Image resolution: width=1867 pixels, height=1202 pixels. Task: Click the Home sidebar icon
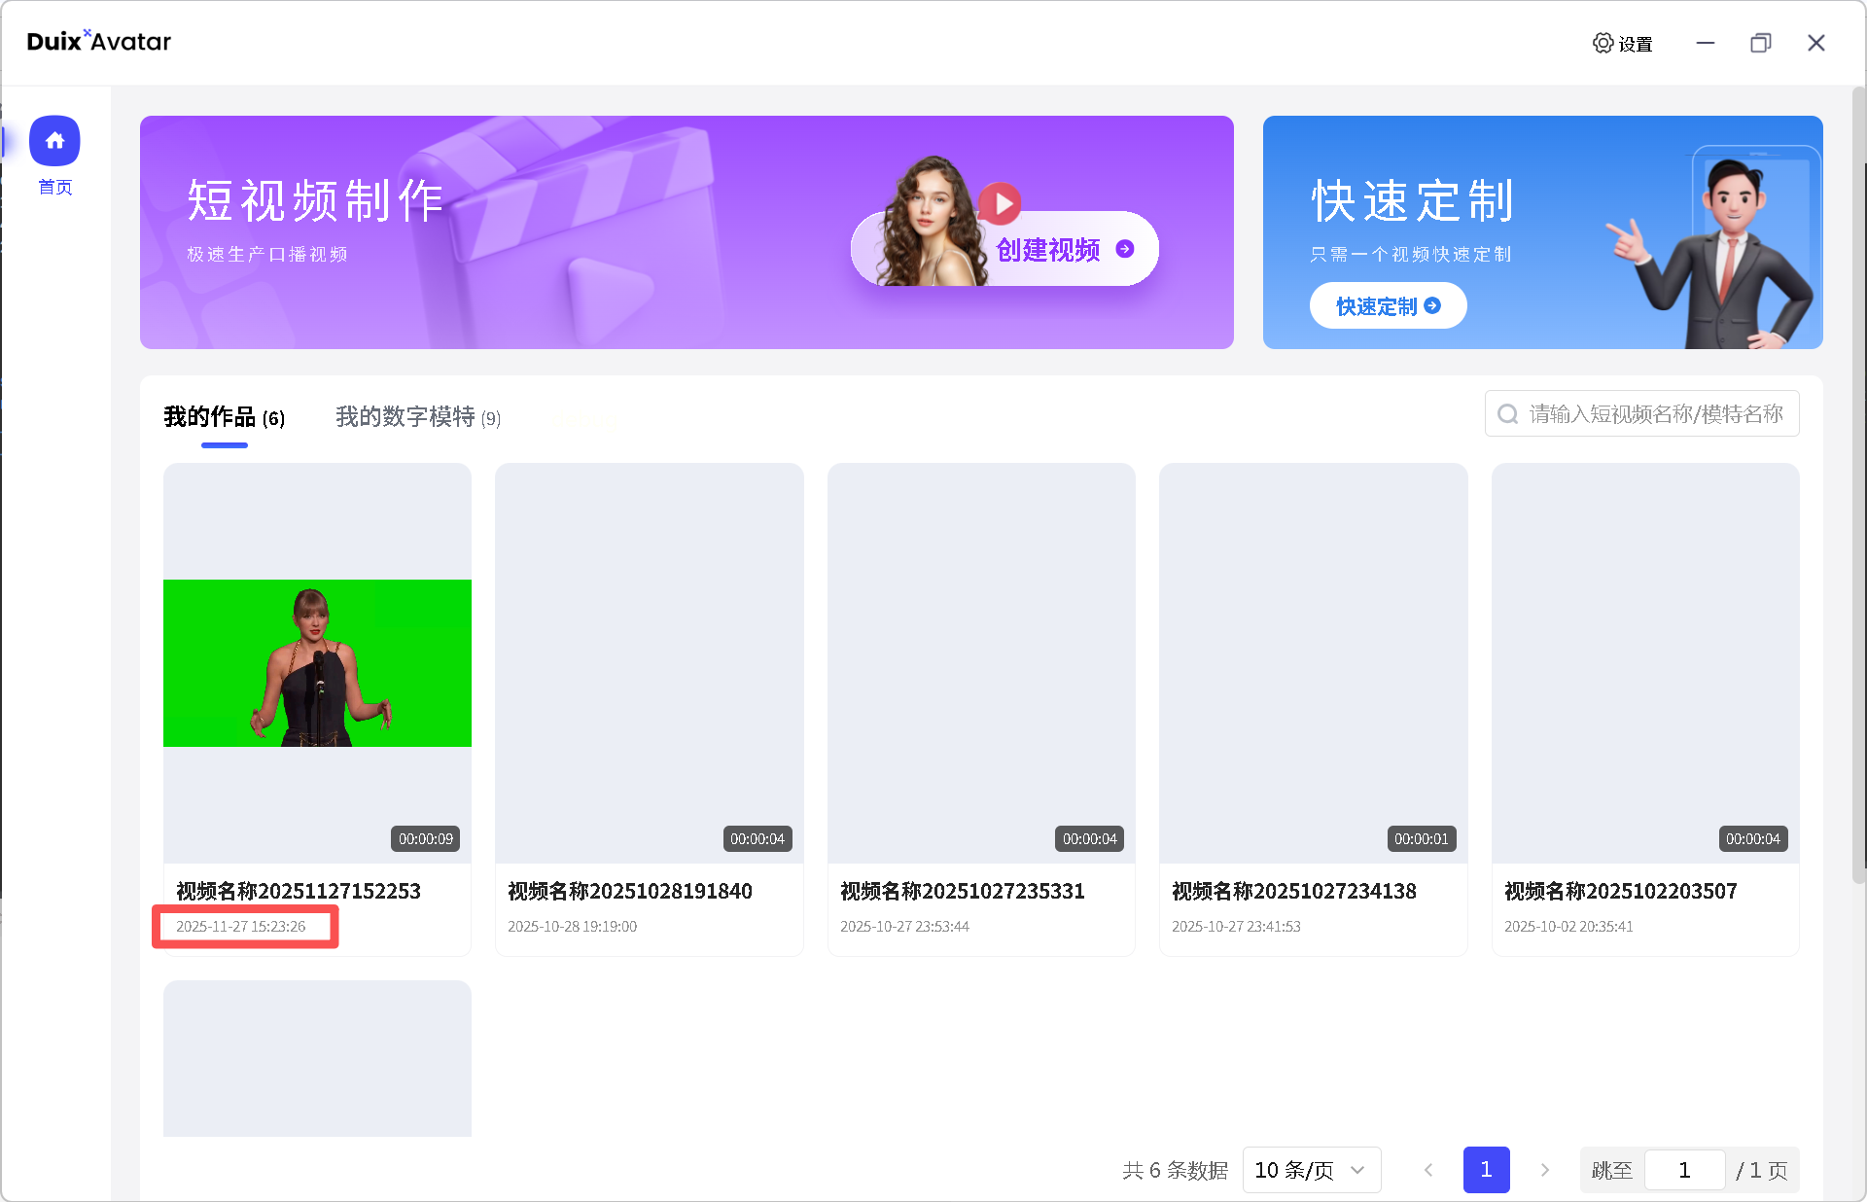(54, 141)
